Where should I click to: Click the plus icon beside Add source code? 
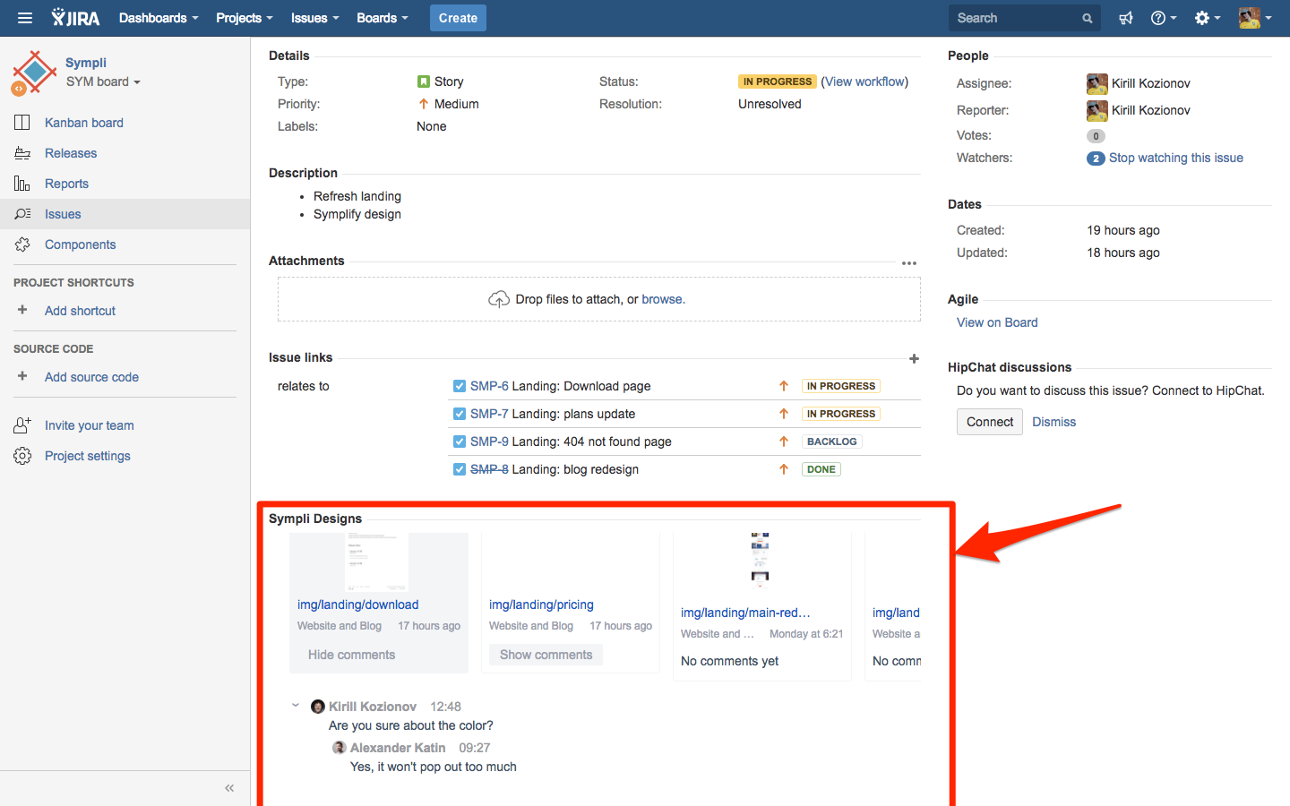[22, 376]
